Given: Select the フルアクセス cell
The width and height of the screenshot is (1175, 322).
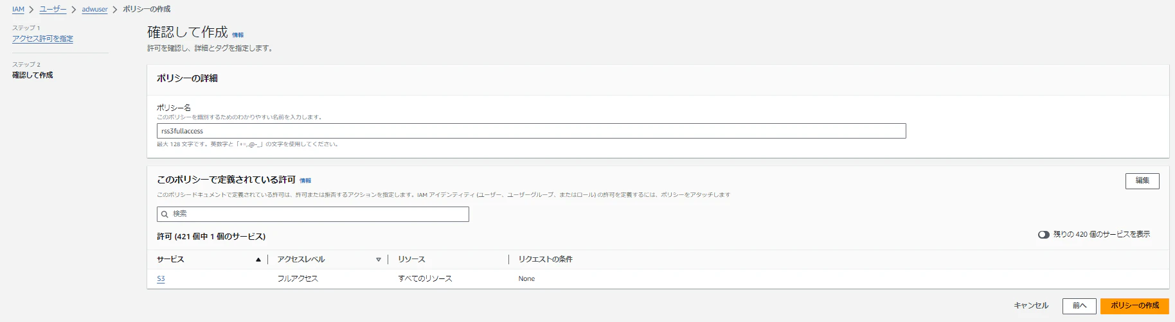Looking at the screenshot, I should [x=298, y=278].
